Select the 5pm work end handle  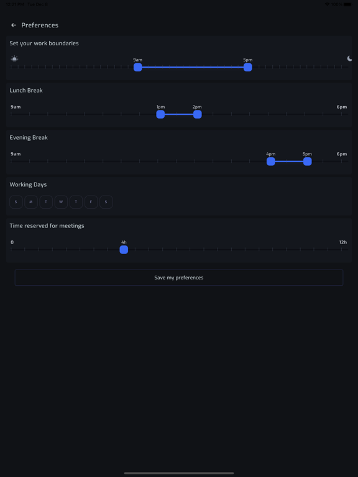click(x=248, y=67)
